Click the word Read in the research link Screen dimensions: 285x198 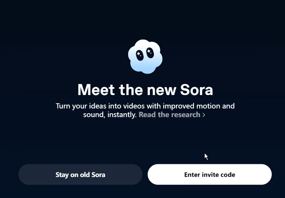(147, 115)
